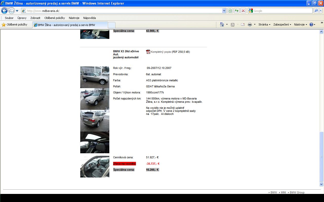Open a new blank tab
Screen dimensions: 324x202
(112, 25)
